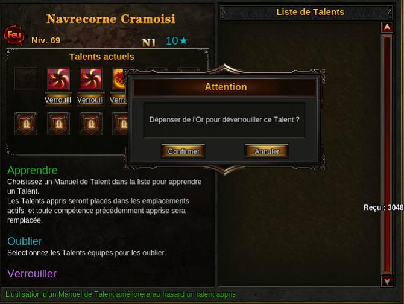This screenshot has width=404, height=304.
Task: Click the red talent list scrollbar track
Action: [x=387, y=154]
